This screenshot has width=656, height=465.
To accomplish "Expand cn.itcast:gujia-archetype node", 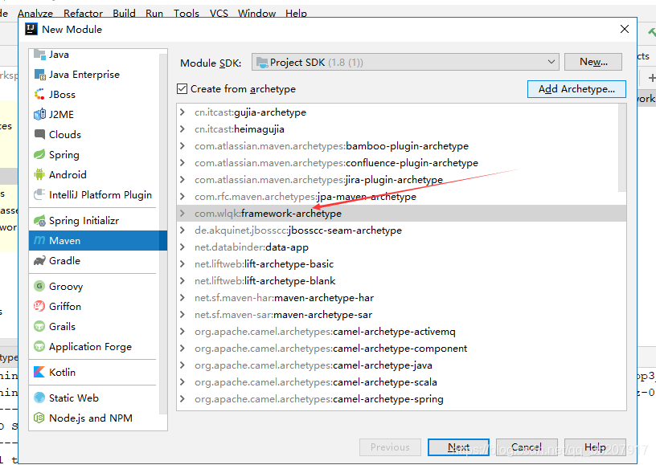I will pyautogui.click(x=182, y=112).
